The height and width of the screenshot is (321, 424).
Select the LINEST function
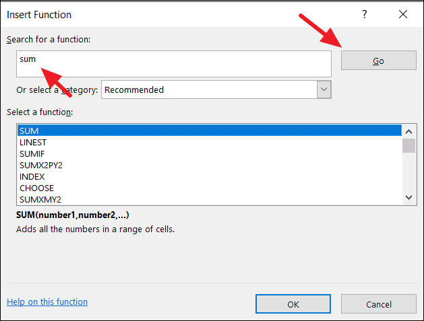click(210, 142)
